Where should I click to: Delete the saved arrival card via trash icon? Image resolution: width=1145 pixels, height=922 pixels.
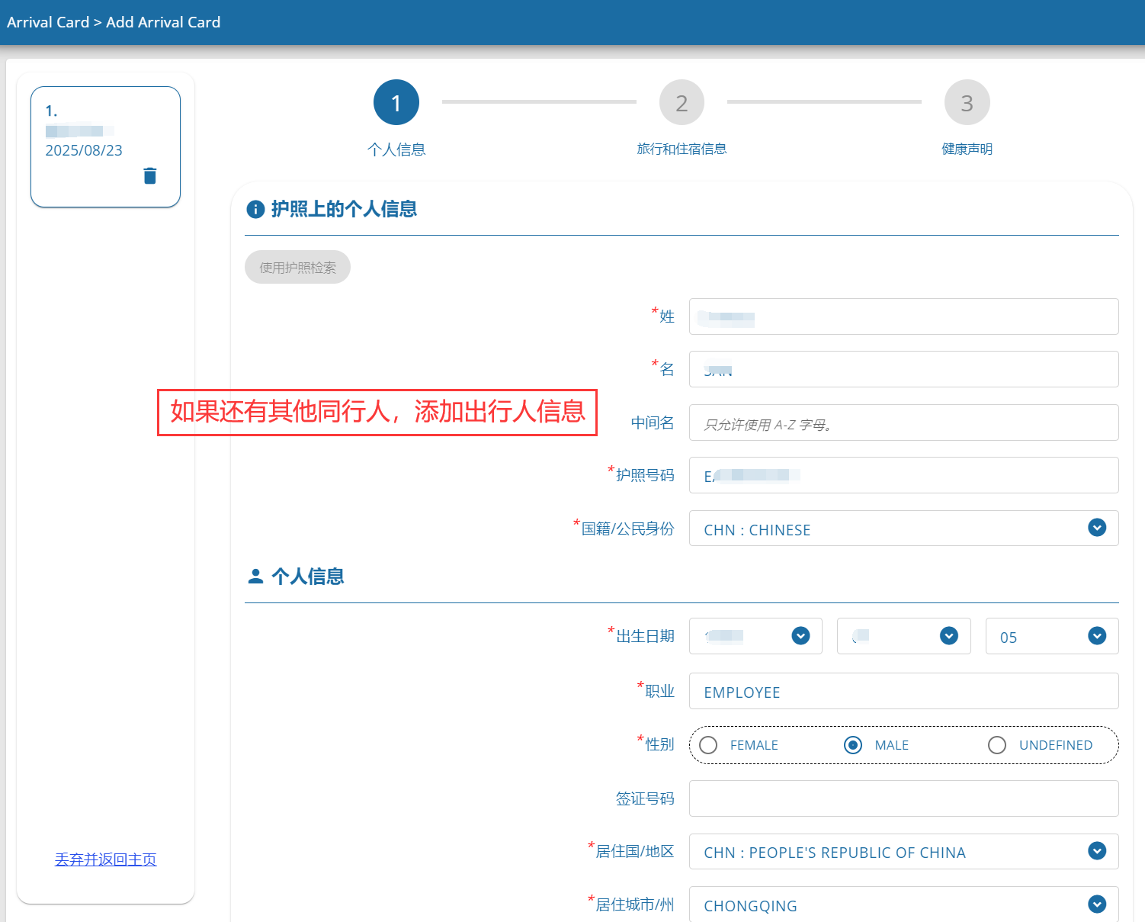coord(149,175)
